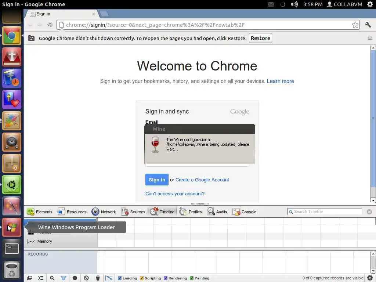The height and width of the screenshot is (282, 376).
Task: Open blue book with clock launcher icon
Action: pos(12,79)
